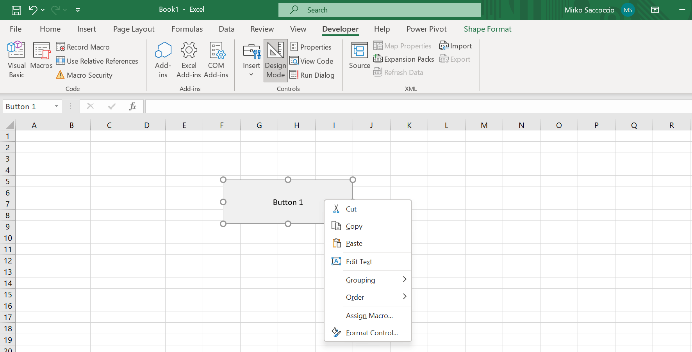Save the workbook with the floppy disk icon
The image size is (692, 352).
point(16,10)
